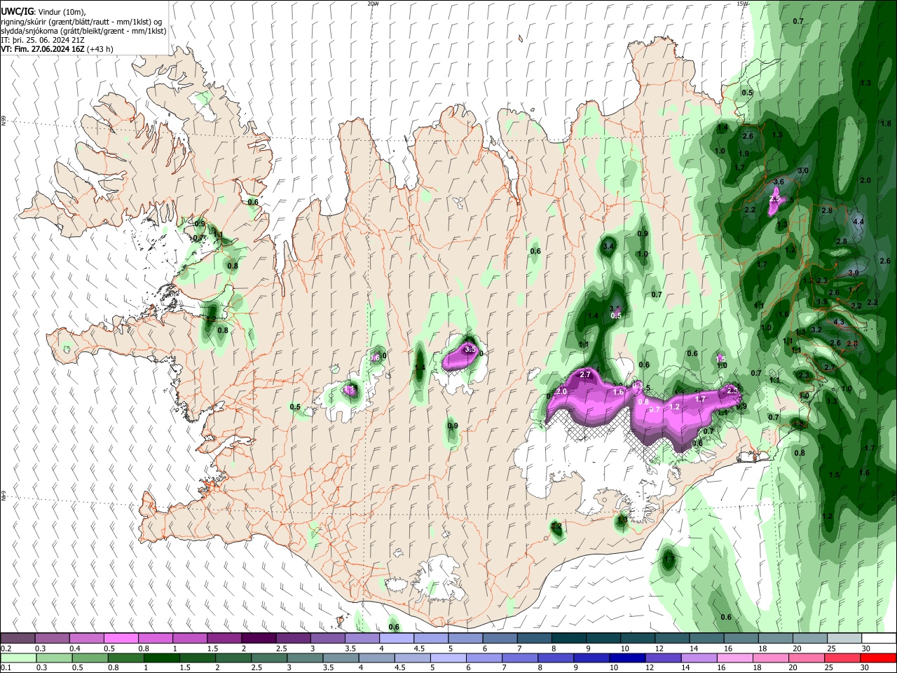Click the darkest green swatch between 1 and 1.5
The width and height of the screenshot is (897, 673).
pos(161,658)
